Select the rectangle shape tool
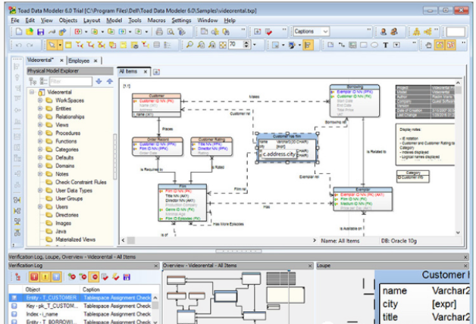Screen dimensions: 476x324 click(x=363, y=45)
